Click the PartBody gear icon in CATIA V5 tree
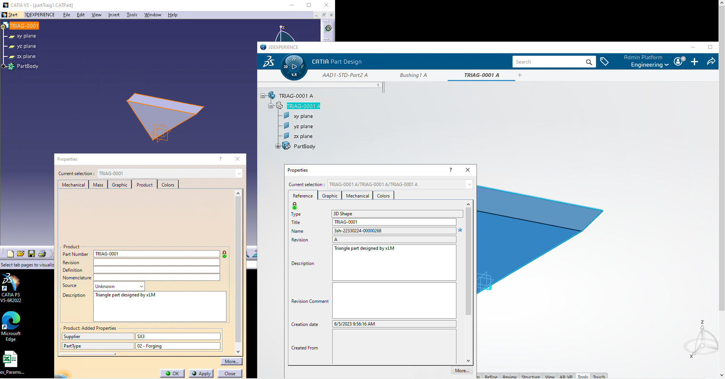This screenshot has width=725, height=379. coord(11,66)
